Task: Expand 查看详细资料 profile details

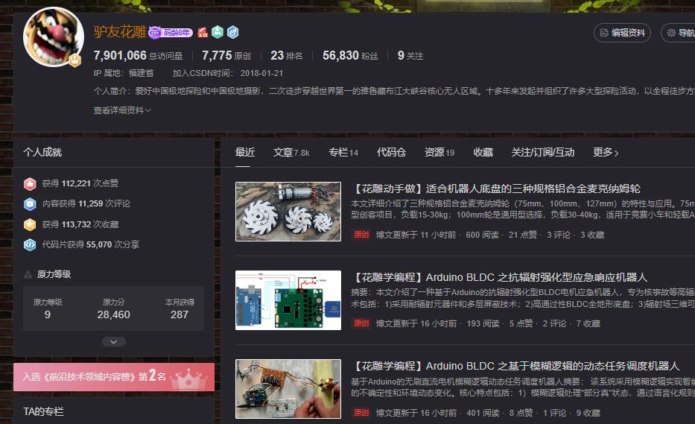Action: click(x=122, y=110)
